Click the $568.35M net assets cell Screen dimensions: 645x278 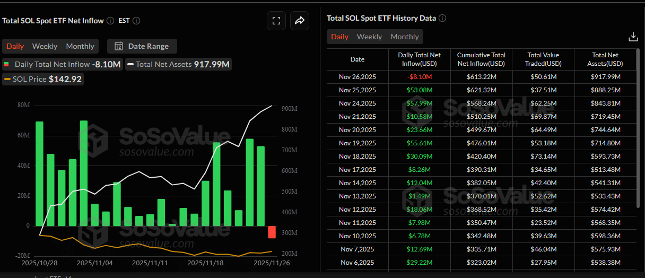(x=605, y=223)
